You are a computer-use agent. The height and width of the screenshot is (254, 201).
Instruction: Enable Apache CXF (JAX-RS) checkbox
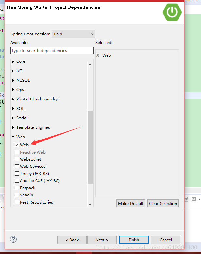(x=17, y=180)
